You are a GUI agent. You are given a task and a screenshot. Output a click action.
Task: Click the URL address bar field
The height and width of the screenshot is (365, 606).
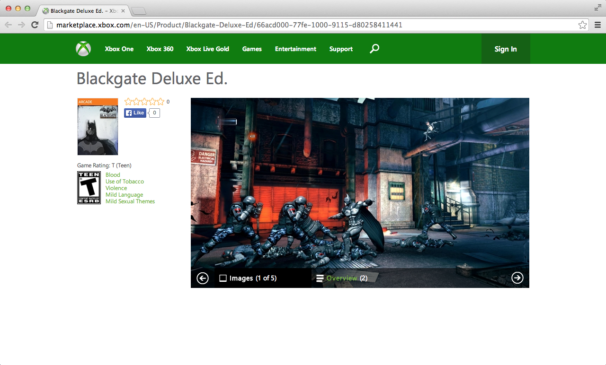316,25
